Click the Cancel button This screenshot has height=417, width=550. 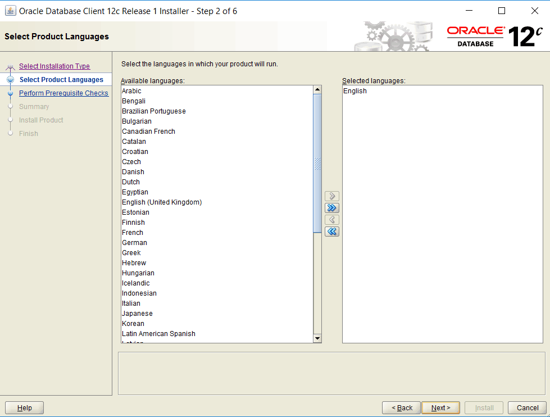tap(527, 408)
